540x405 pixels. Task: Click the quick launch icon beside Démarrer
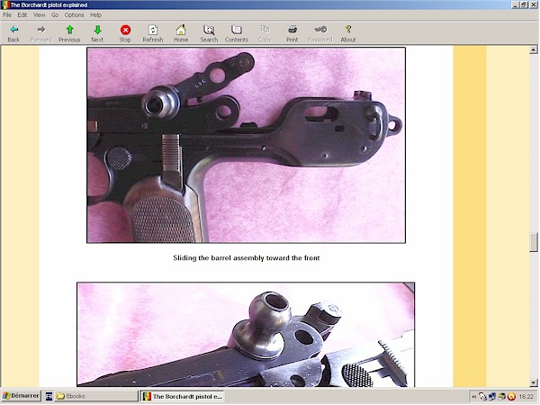(49, 396)
